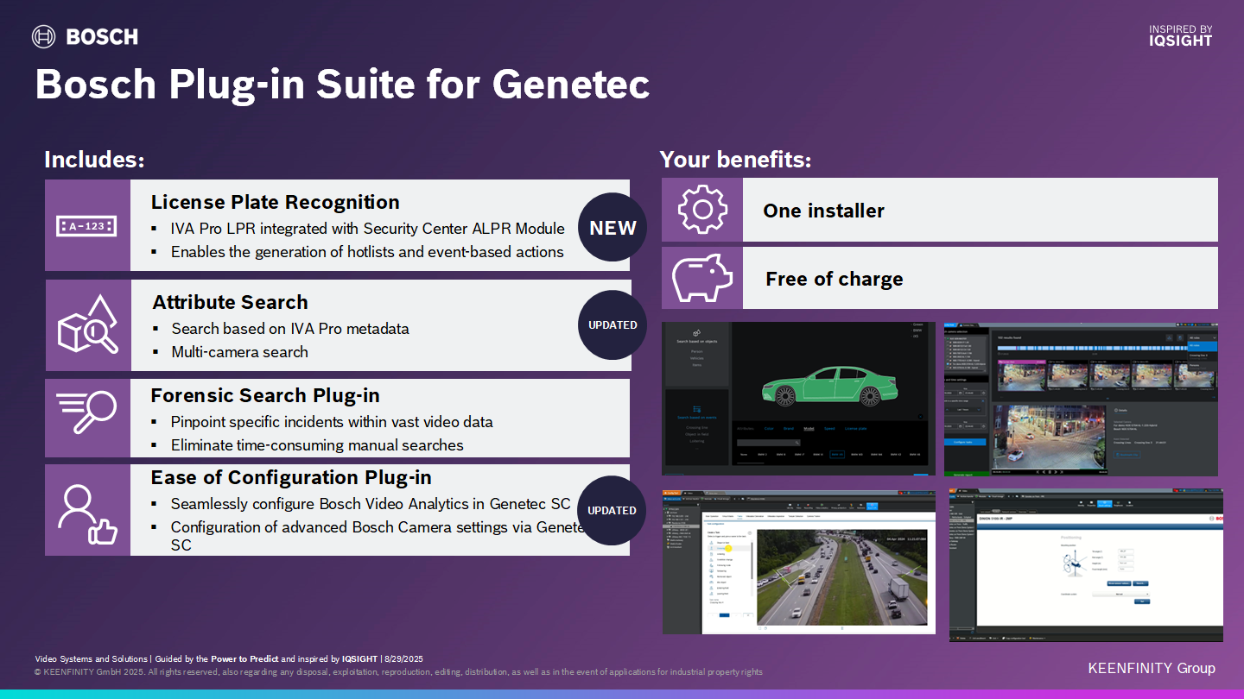Click the UPDATED badge on Ease of Configuration
The width and height of the screenshot is (1244, 699).
coord(612,510)
